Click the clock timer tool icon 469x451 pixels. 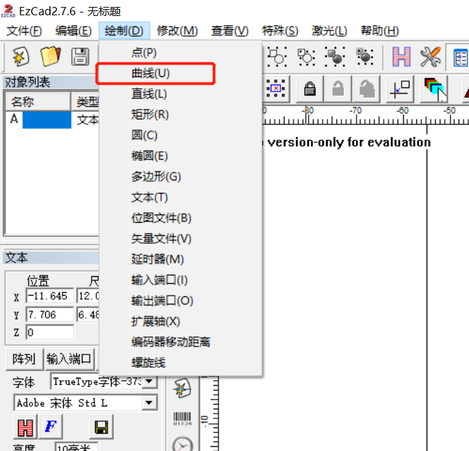182,445
